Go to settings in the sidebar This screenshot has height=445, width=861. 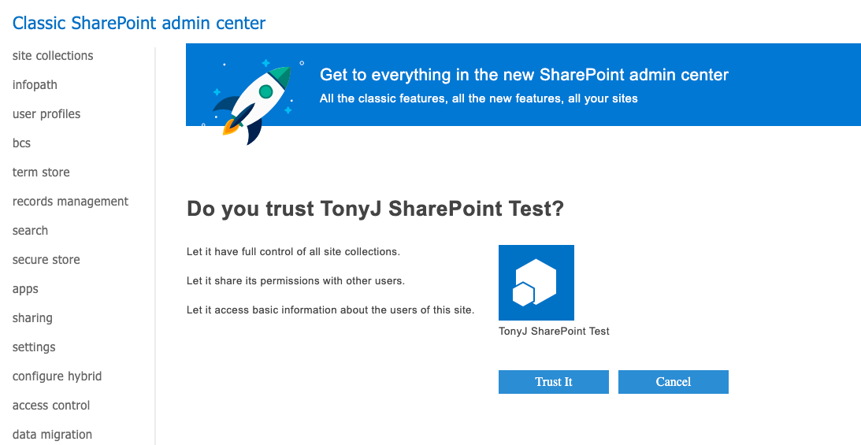pyautogui.click(x=34, y=347)
